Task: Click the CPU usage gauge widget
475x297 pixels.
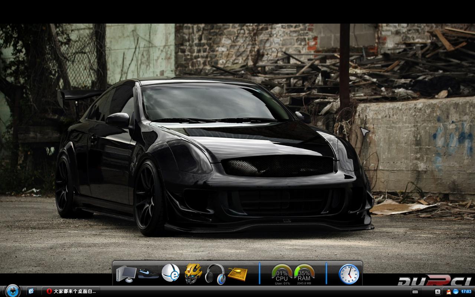Action: pos(282,274)
